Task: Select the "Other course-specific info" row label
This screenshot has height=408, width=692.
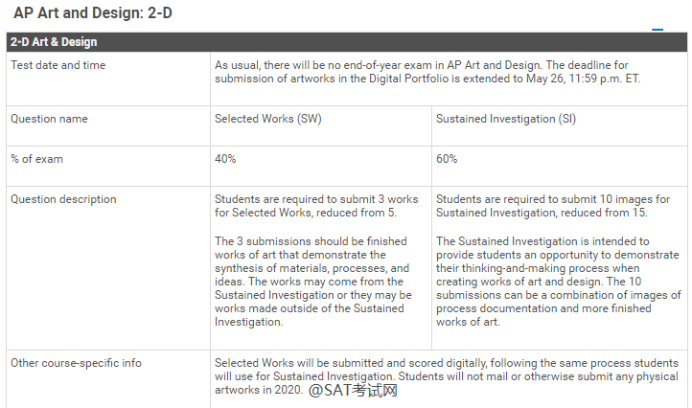Action: pyautogui.click(x=76, y=363)
